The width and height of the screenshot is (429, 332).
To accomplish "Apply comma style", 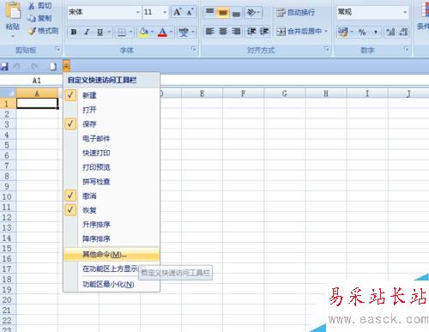I will pos(376,32).
